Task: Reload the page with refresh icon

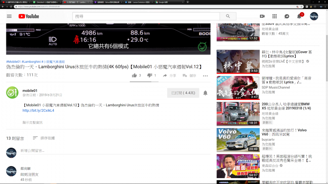Action: (11, 7)
